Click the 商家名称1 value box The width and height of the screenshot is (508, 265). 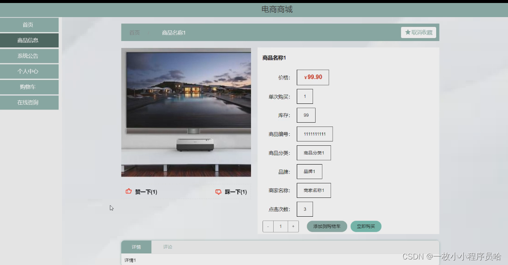point(313,191)
